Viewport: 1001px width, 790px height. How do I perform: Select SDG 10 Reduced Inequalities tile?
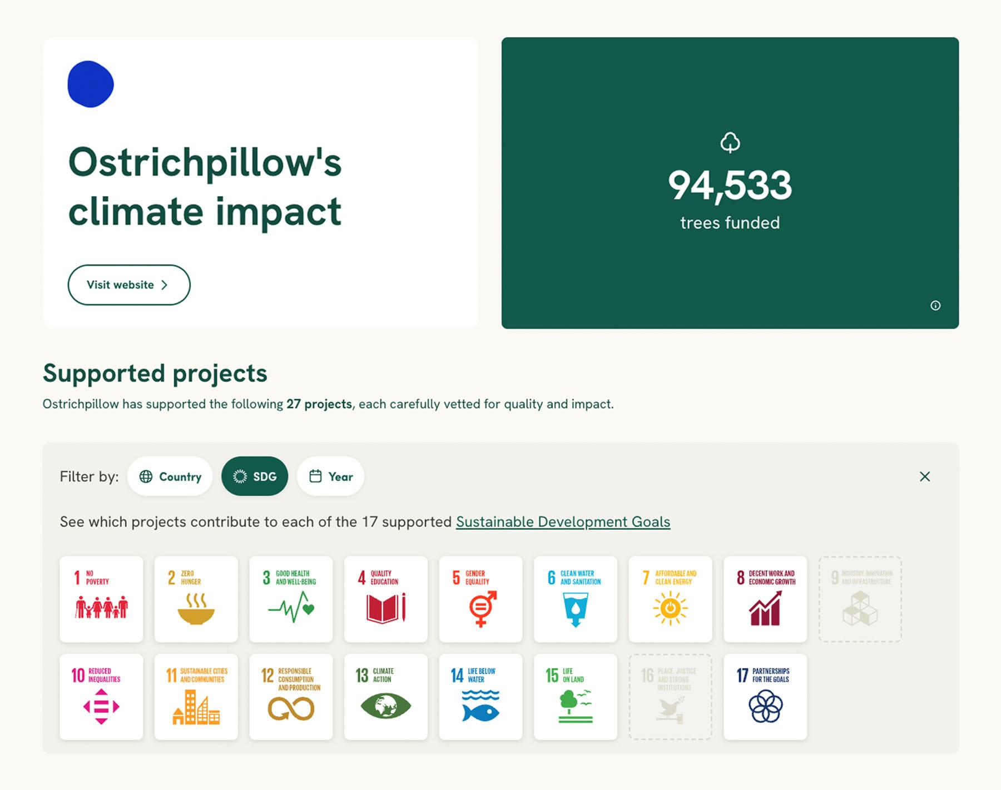[101, 697]
